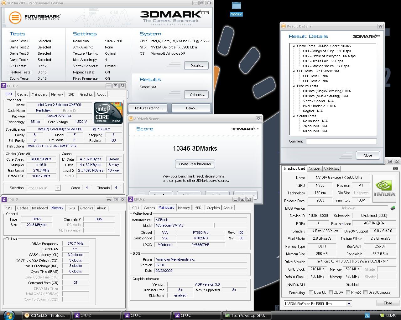The image size is (401, 320).
Task: Open the capture folder on desktop
Action: (x=236, y=9)
